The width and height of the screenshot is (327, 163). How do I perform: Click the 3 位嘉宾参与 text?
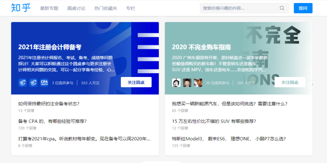tap(63, 83)
